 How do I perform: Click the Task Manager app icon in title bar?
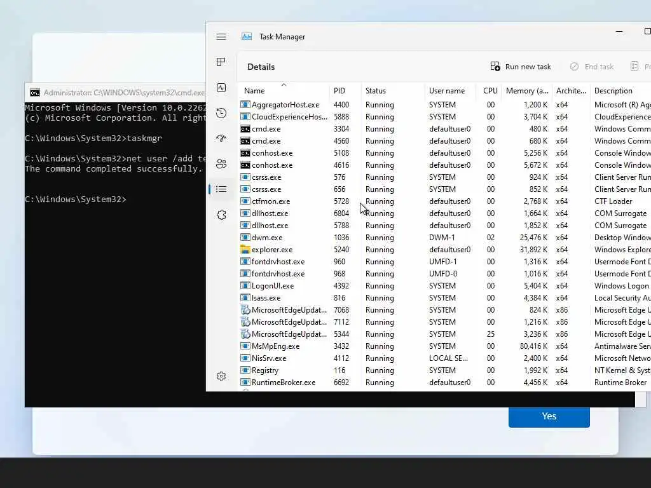tap(247, 36)
